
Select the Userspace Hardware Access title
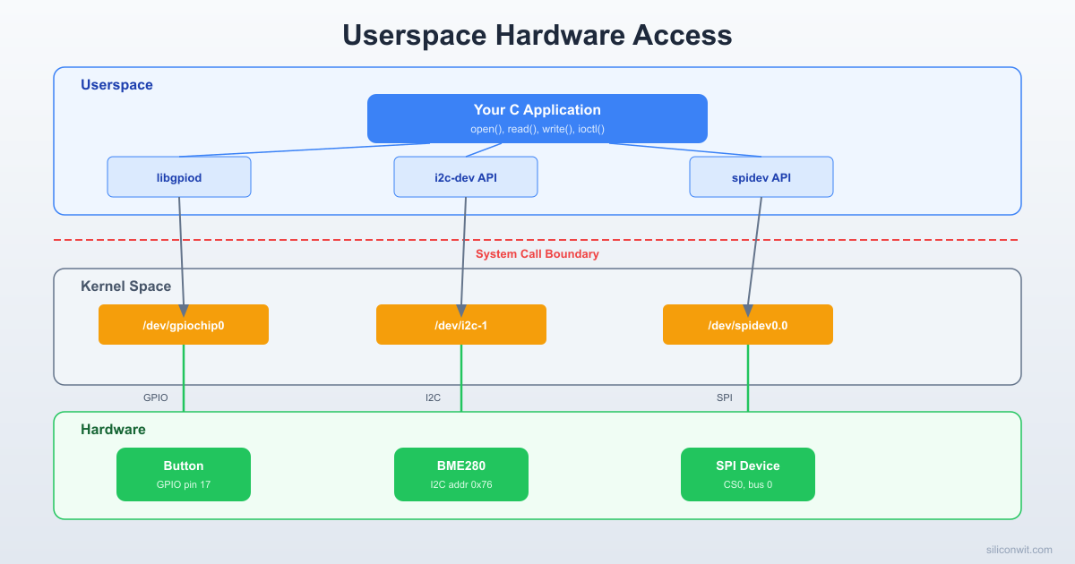pyautogui.click(x=537, y=36)
